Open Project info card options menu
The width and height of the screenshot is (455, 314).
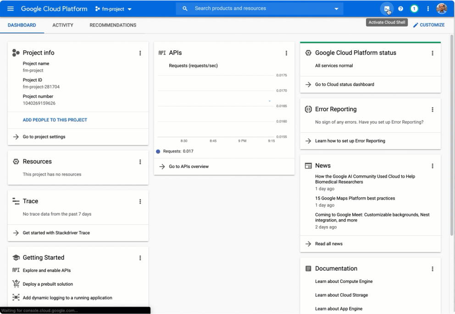tap(140, 53)
